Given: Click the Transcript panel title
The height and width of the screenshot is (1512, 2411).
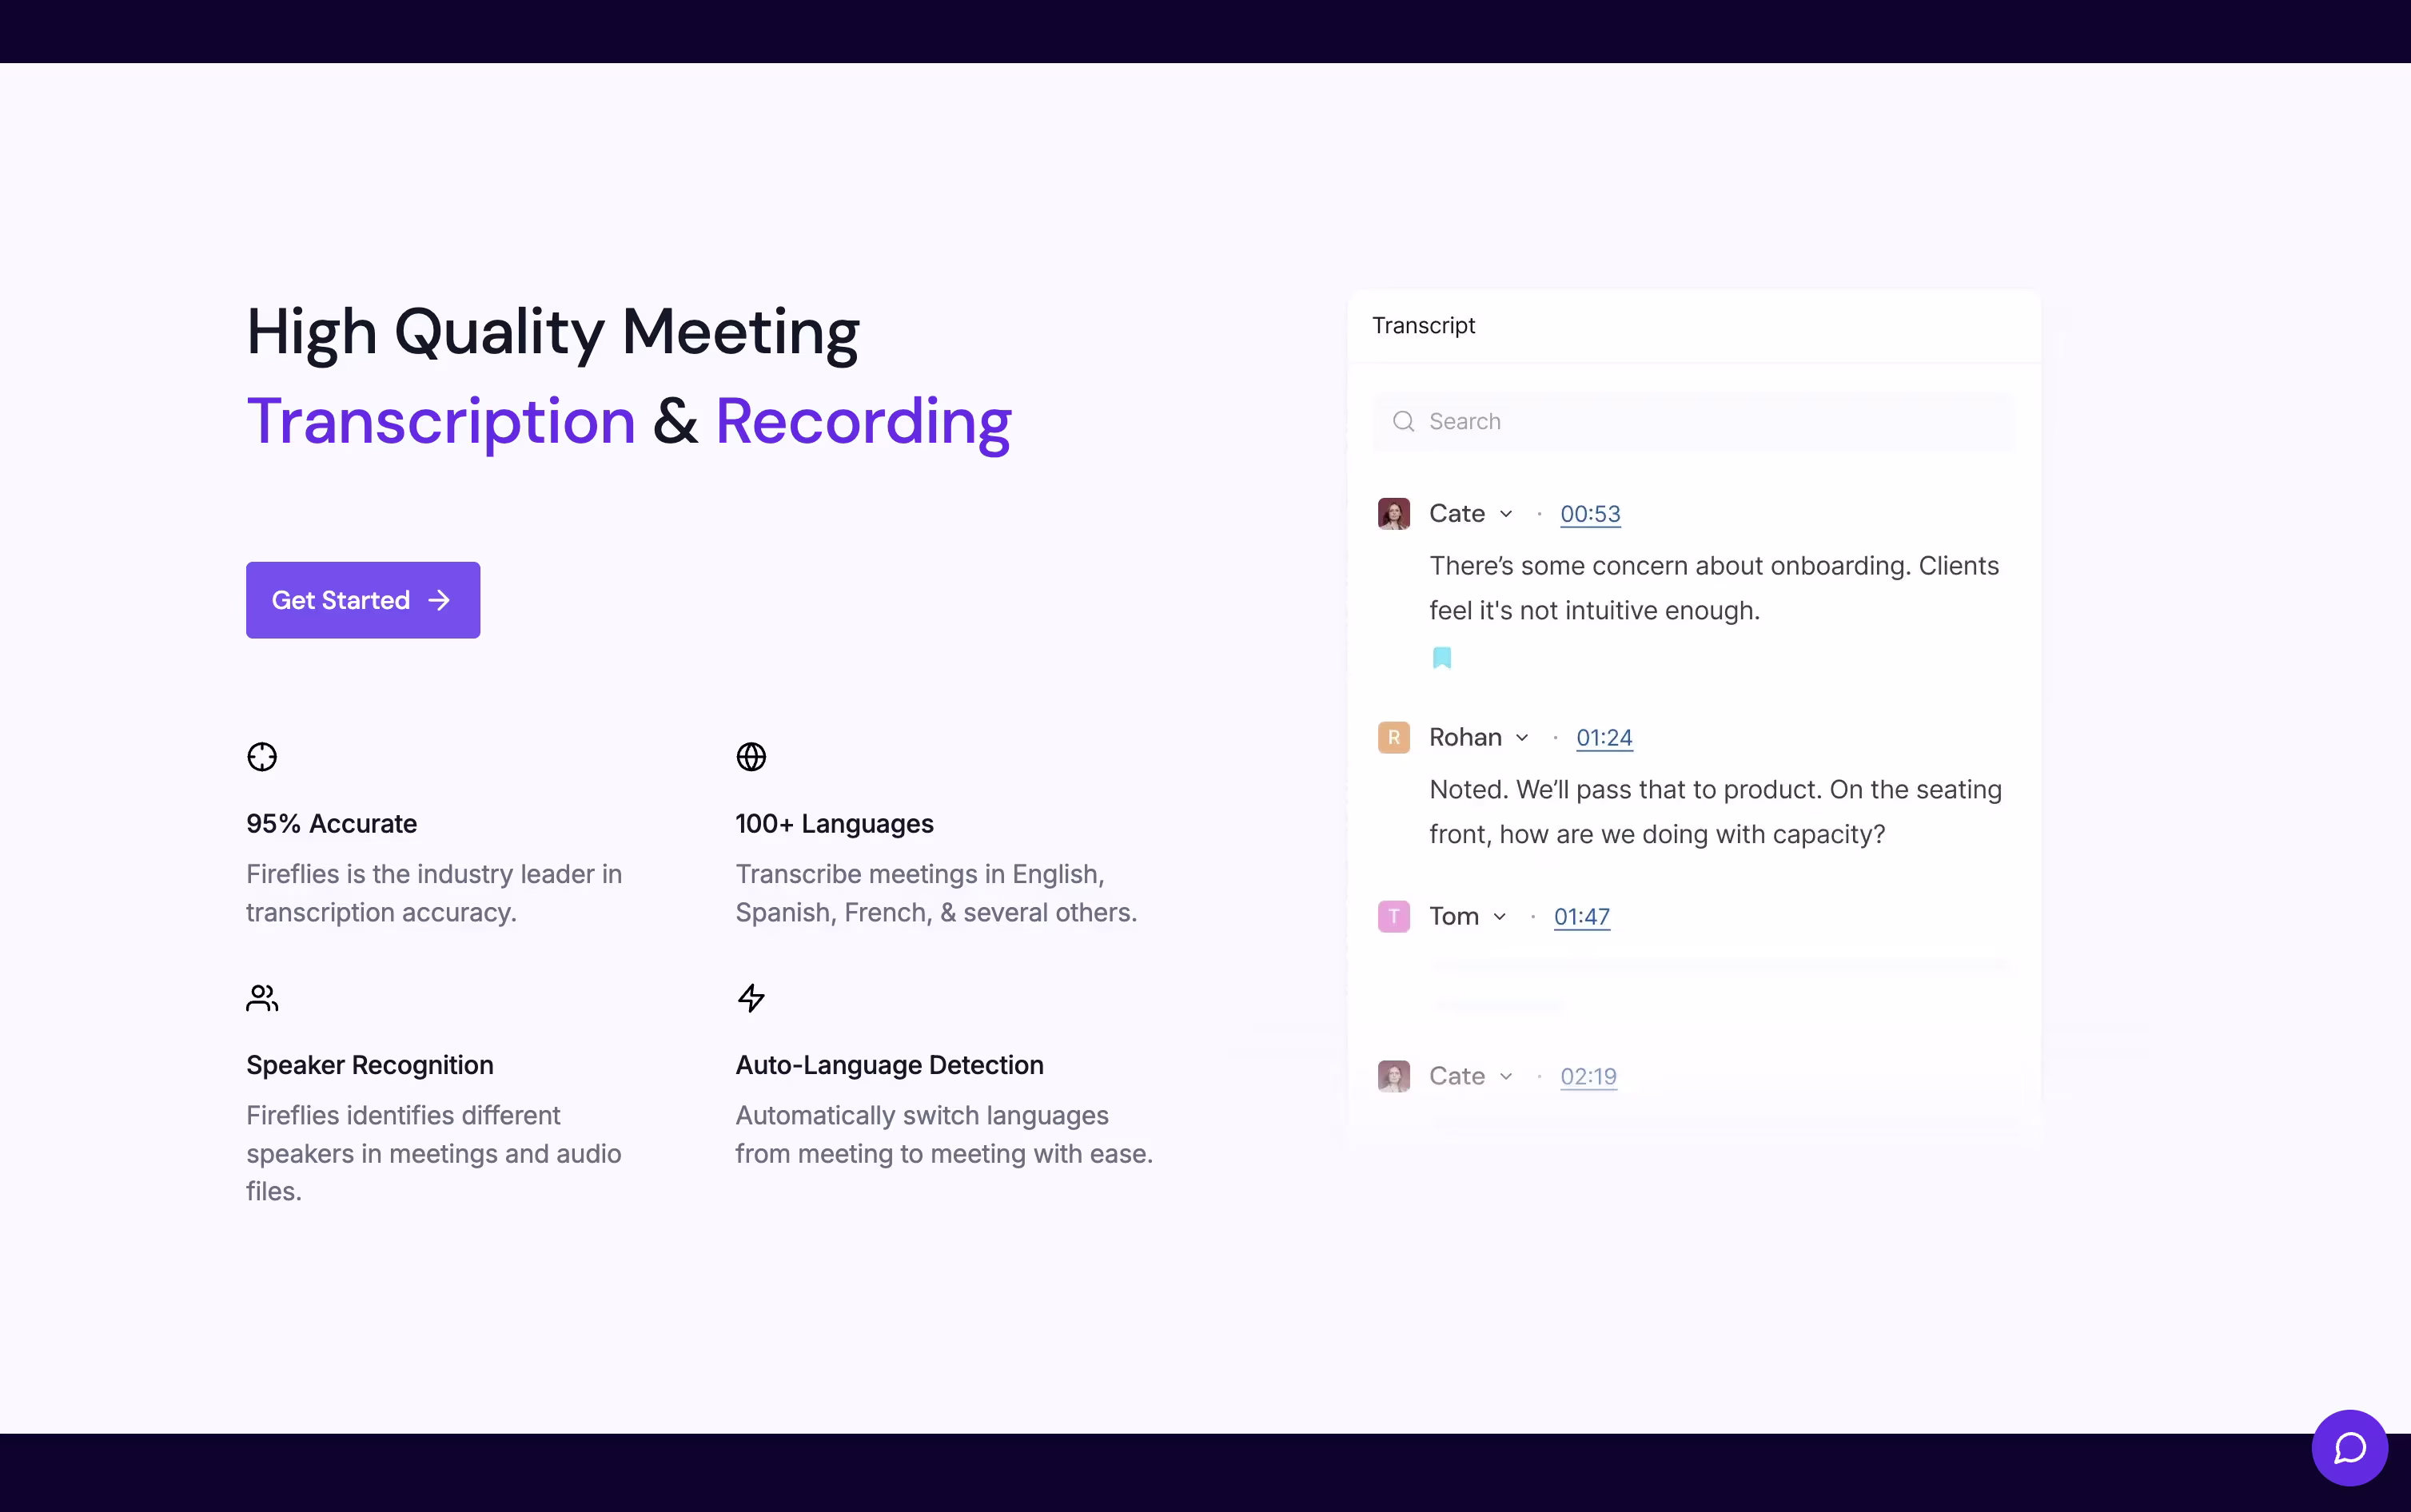Looking at the screenshot, I should tap(1423, 326).
